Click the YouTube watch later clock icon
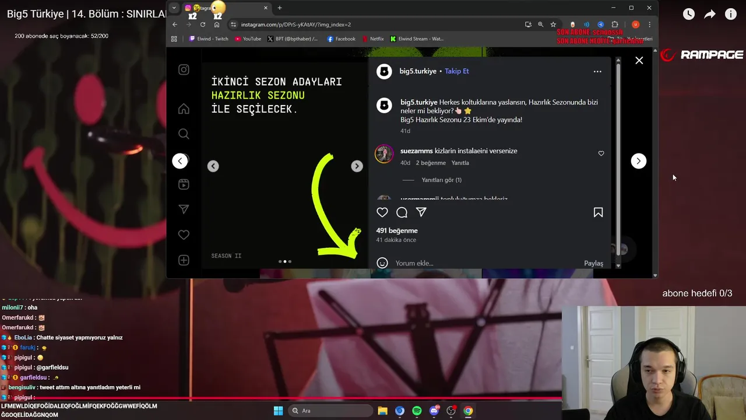The image size is (746, 420). [689, 14]
